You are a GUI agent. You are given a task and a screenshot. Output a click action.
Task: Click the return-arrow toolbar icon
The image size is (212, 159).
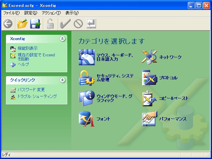91,24
